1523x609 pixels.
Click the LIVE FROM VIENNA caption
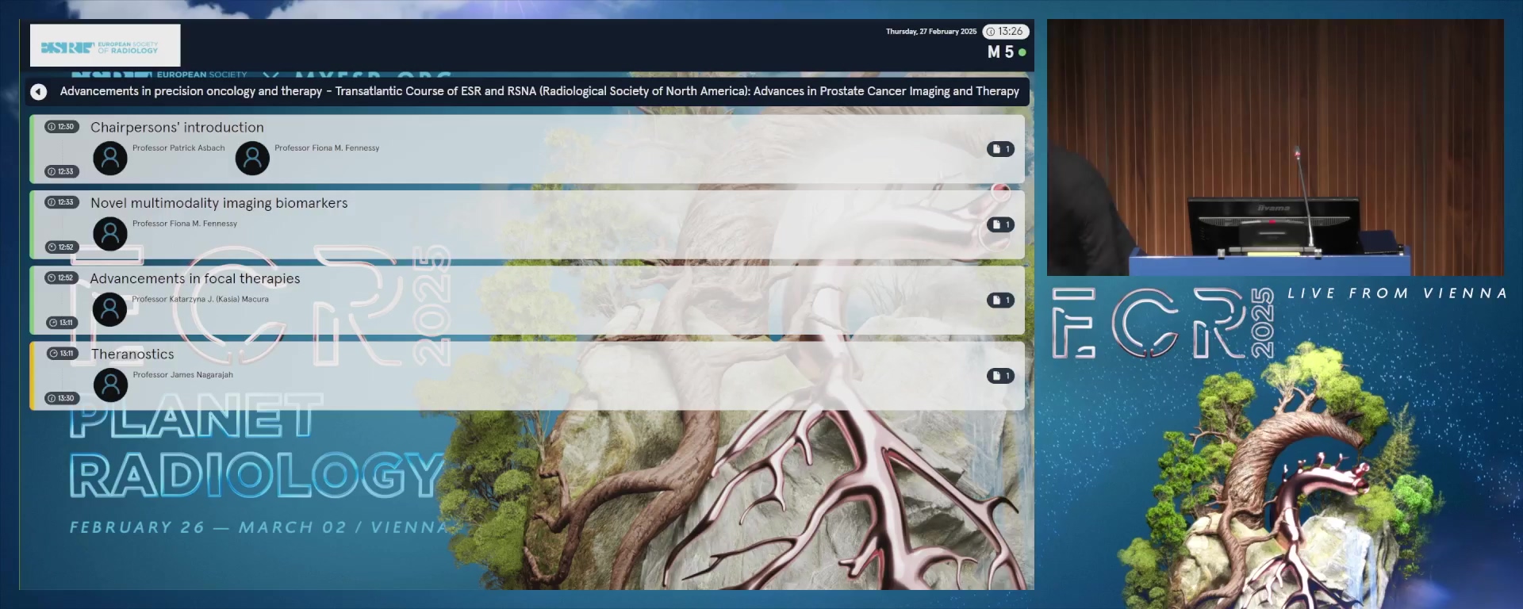point(1397,293)
